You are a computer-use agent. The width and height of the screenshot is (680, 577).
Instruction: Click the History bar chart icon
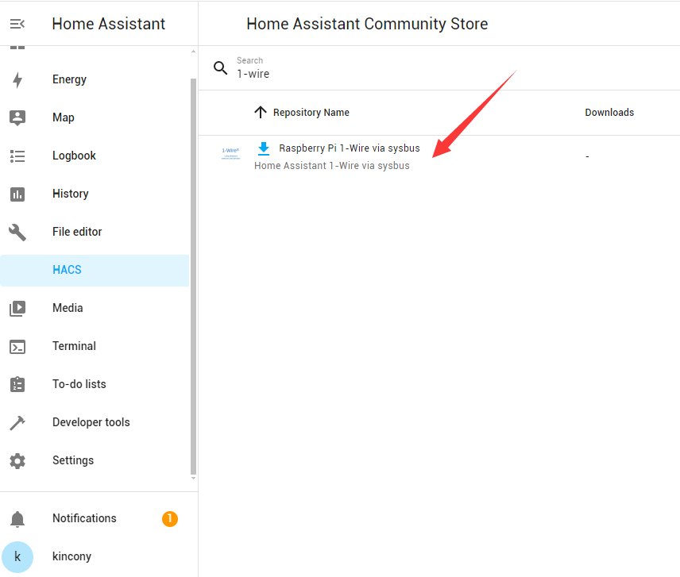point(17,194)
